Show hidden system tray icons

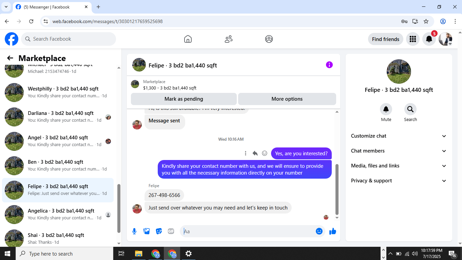click(390, 254)
